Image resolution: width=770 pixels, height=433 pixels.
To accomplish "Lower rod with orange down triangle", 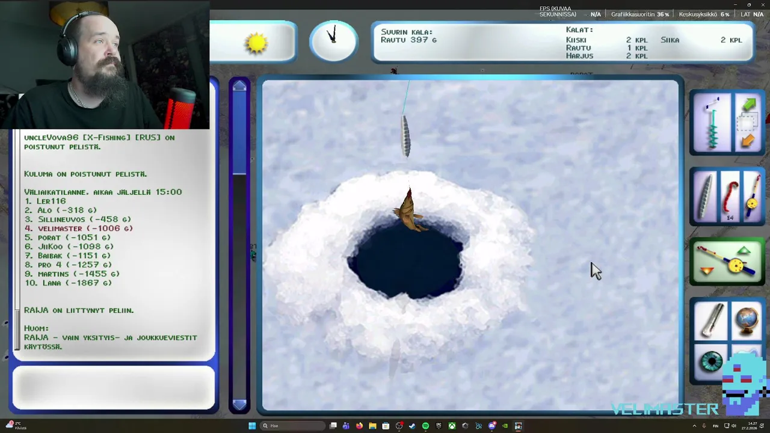I will pos(708,271).
